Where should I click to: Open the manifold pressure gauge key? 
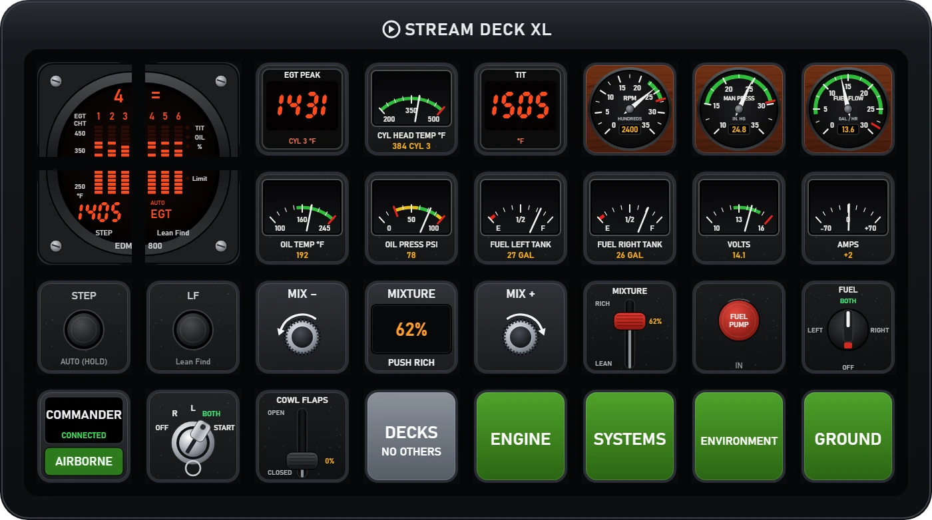pyautogui.click(x=739, y=109)
